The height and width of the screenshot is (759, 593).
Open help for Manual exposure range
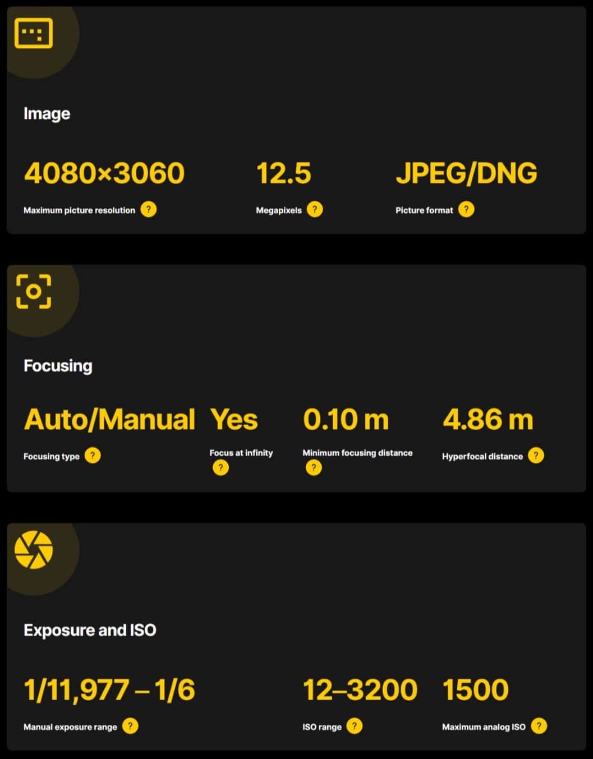click(130, 726)
